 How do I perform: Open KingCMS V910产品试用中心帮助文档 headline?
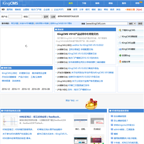pyautogui.click(x=78, y=34)
